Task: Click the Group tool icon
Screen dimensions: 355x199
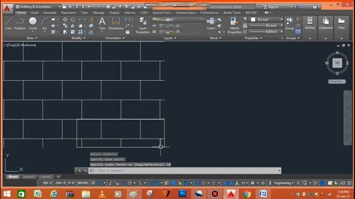Action: (x=290, y=23)
